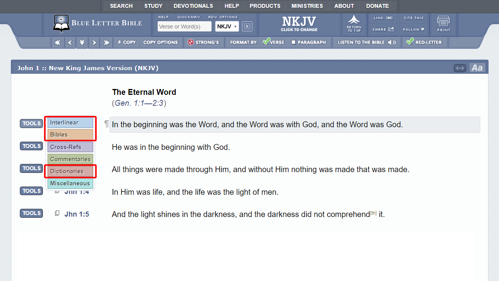Open the Donate menu
The height and width of the screenshot is (281, 499).
377,6
